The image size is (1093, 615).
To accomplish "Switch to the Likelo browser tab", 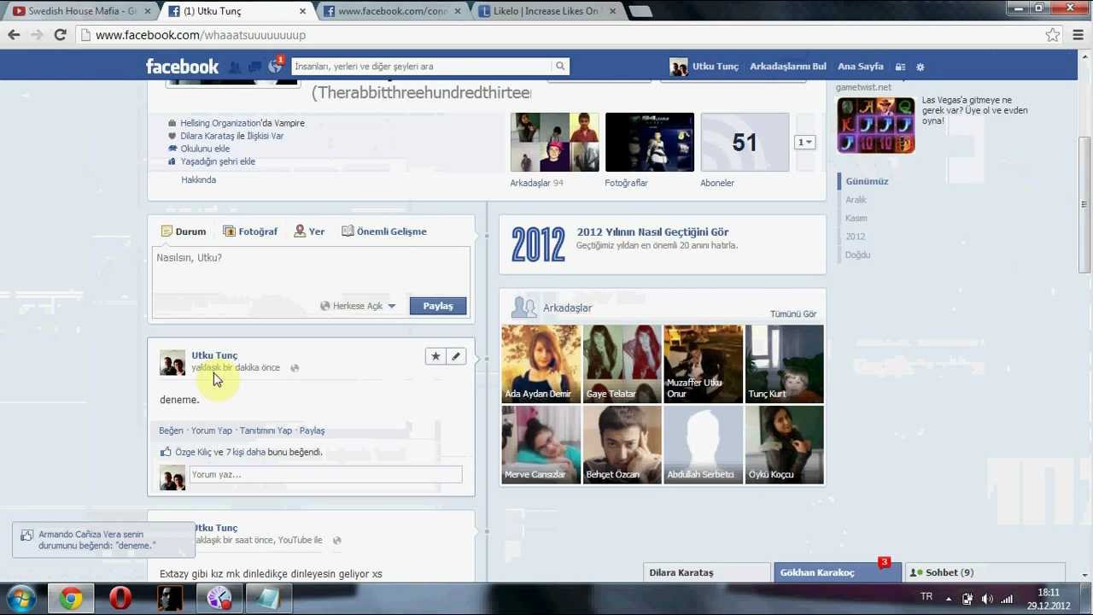I will tap(546, 11).
